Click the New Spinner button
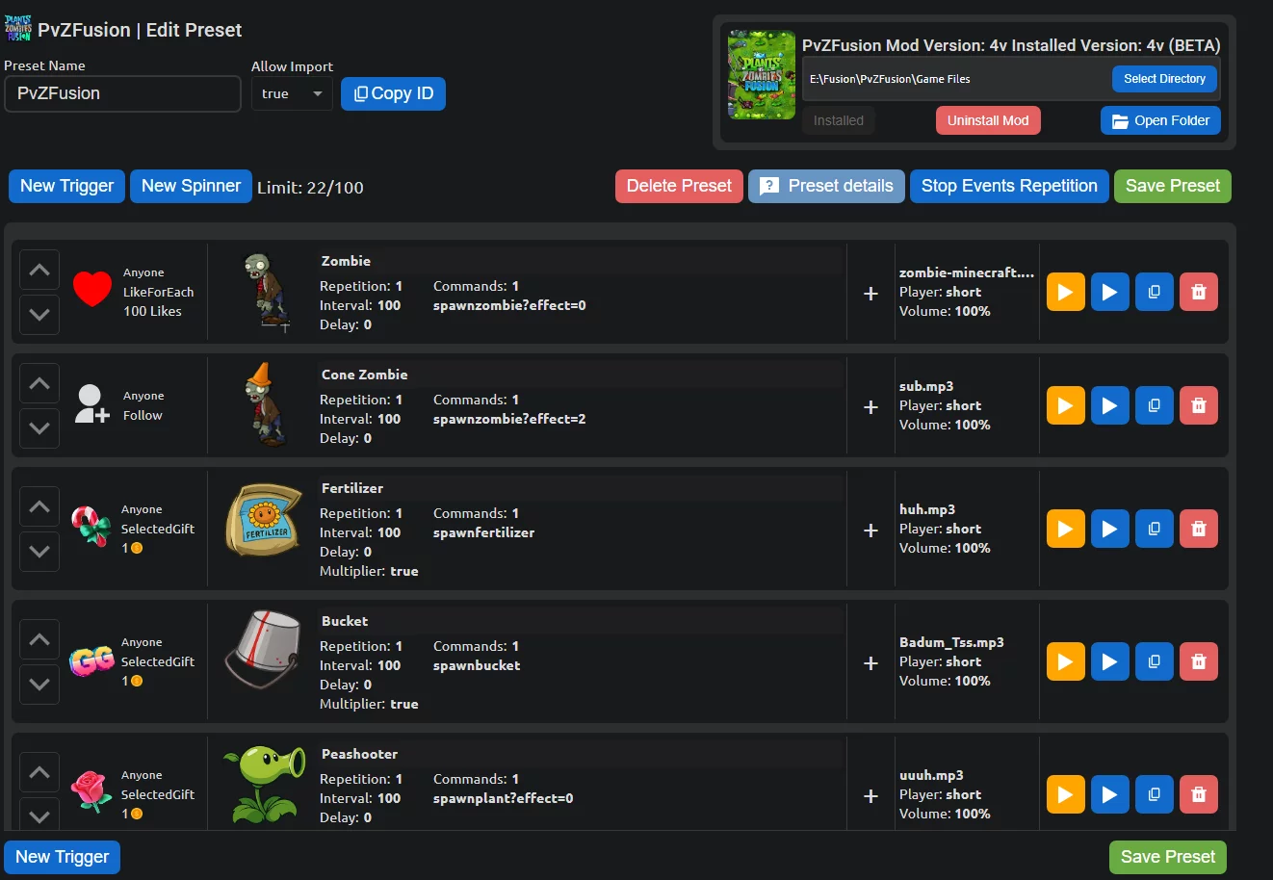The height and width of the screenshot is (880, 1273). tap(191, 186)
